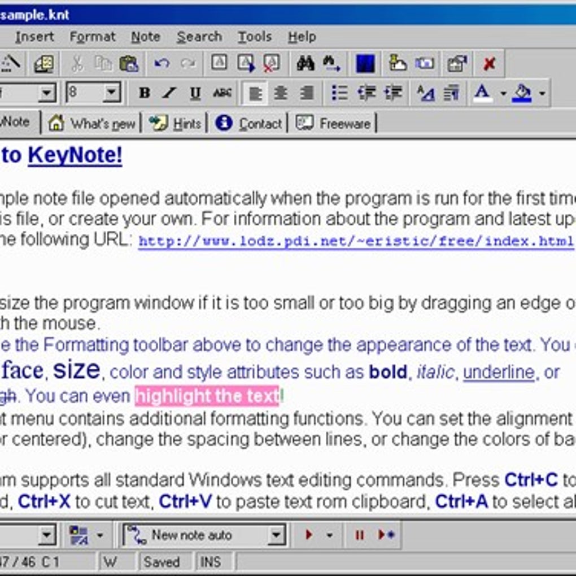Open the Note menu
The image size is (576, 576).
[146, 37]
